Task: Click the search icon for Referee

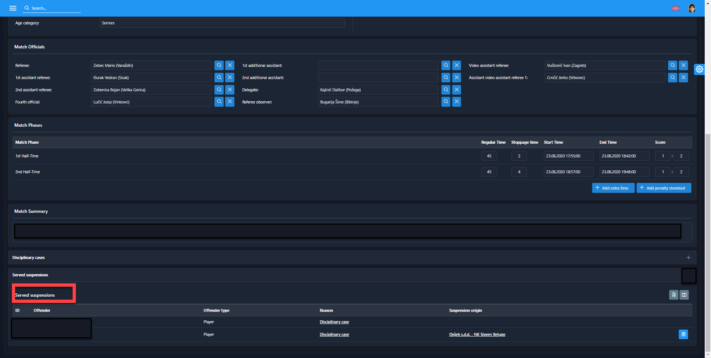Action: click(x=219, y=65)
